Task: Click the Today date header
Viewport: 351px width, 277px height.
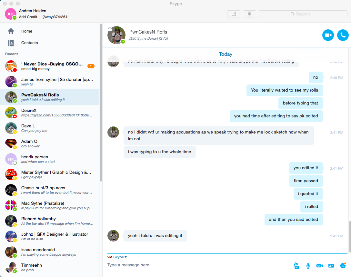Action: click(x=226, y=54)
